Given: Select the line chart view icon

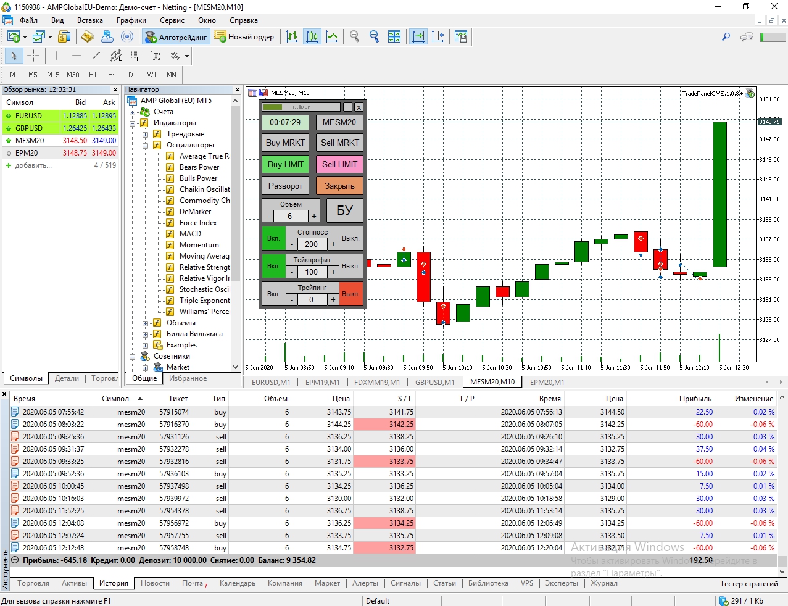Looking at the screenshot, I should [x=332, y=37].
